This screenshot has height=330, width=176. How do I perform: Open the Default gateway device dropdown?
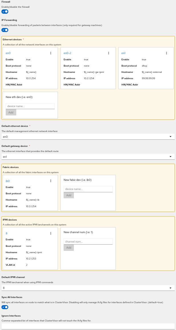[x=88, y=157]
